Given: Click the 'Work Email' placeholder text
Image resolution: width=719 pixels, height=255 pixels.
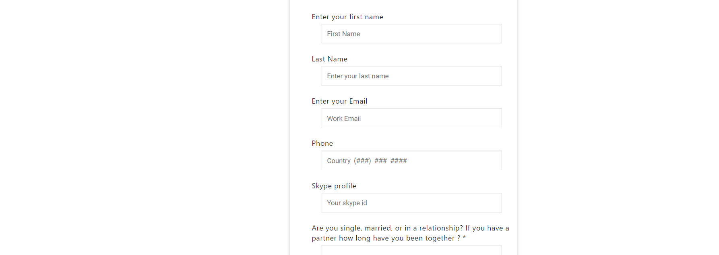Looking at the screenshot, I should (x=344, y=118).
